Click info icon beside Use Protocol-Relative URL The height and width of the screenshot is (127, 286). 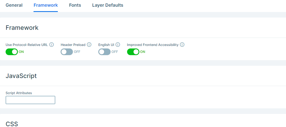coord(52,45)
